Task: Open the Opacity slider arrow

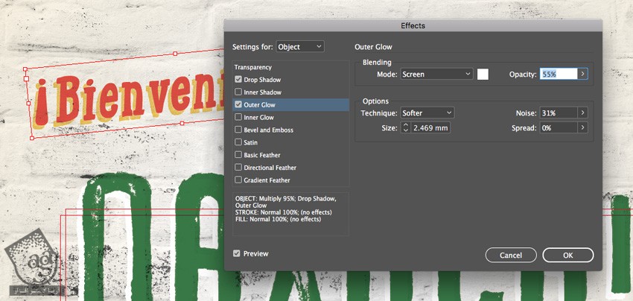Action: tap(583, 74)
